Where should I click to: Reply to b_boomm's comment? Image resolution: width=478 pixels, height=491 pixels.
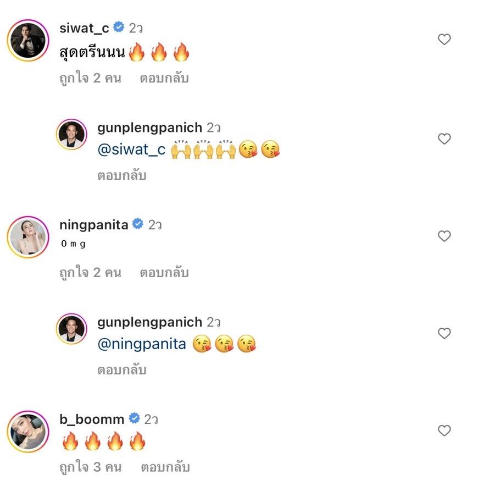coord(165,467)
